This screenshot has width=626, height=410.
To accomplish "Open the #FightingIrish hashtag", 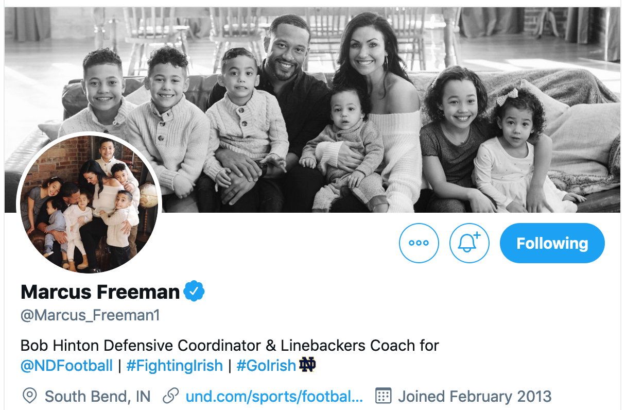I will (175, 366).
